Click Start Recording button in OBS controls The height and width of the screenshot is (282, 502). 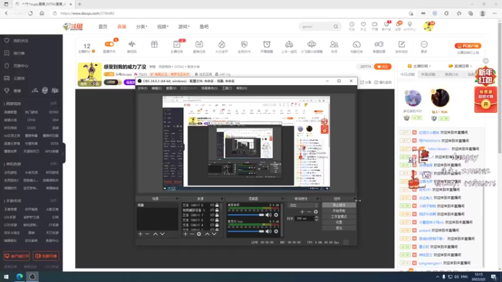tap(339, 211)
